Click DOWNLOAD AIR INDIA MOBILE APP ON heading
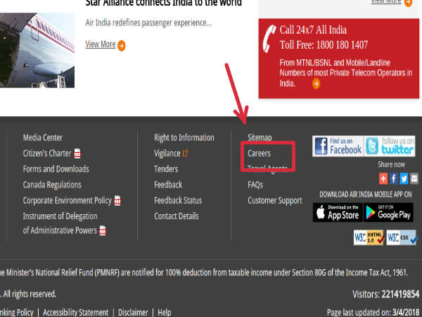This screenshot has height=317, width=422. pyautogui.click(x=366, y=194)
